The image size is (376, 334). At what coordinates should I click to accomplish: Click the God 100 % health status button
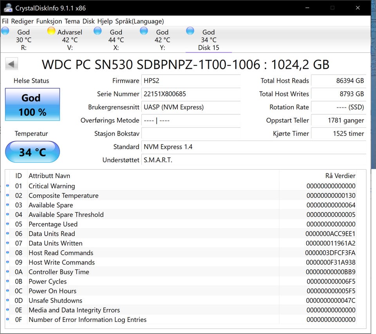pyautogui.click(x=32, y=105)
